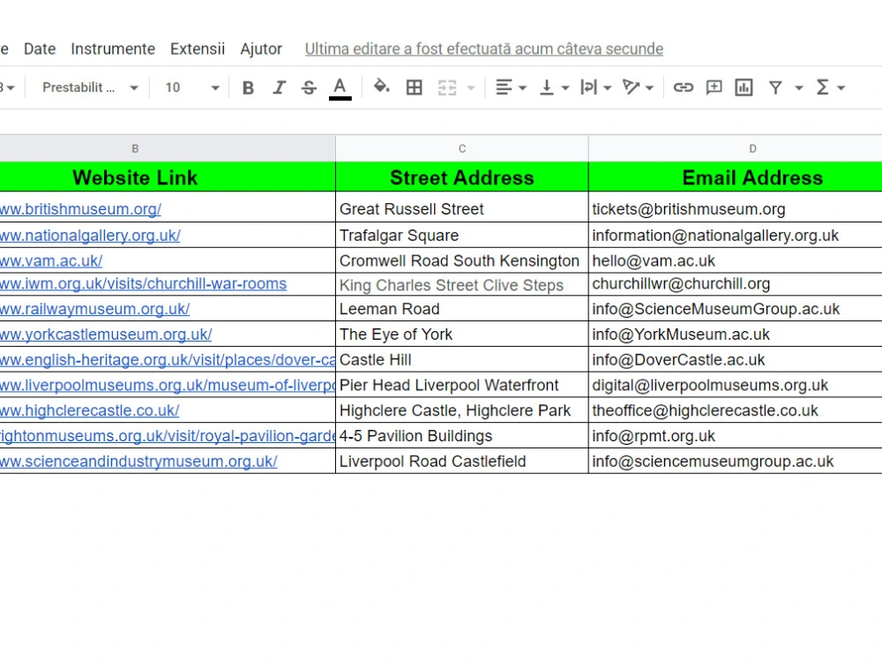Open the text wrapping tool

click(588, 87)
